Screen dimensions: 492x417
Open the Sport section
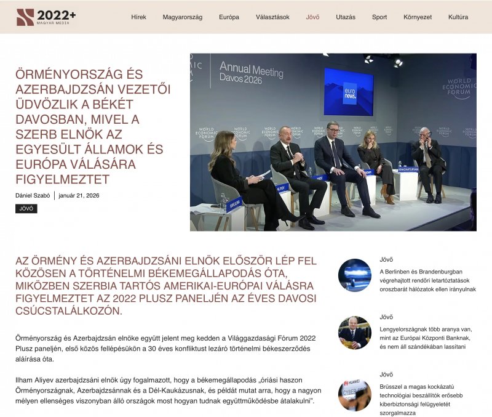coord(379,17)
